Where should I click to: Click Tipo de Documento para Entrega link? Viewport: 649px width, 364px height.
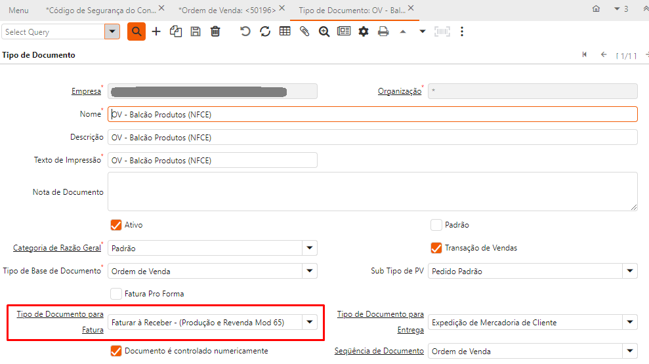click(381, 322)
